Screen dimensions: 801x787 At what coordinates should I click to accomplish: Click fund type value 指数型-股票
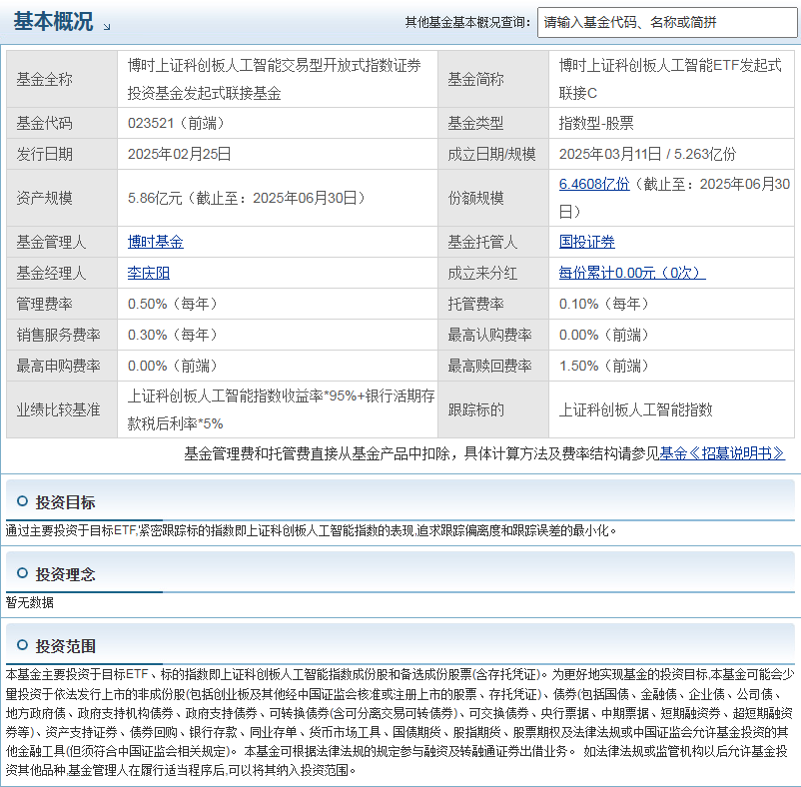[x=596, y=123]
